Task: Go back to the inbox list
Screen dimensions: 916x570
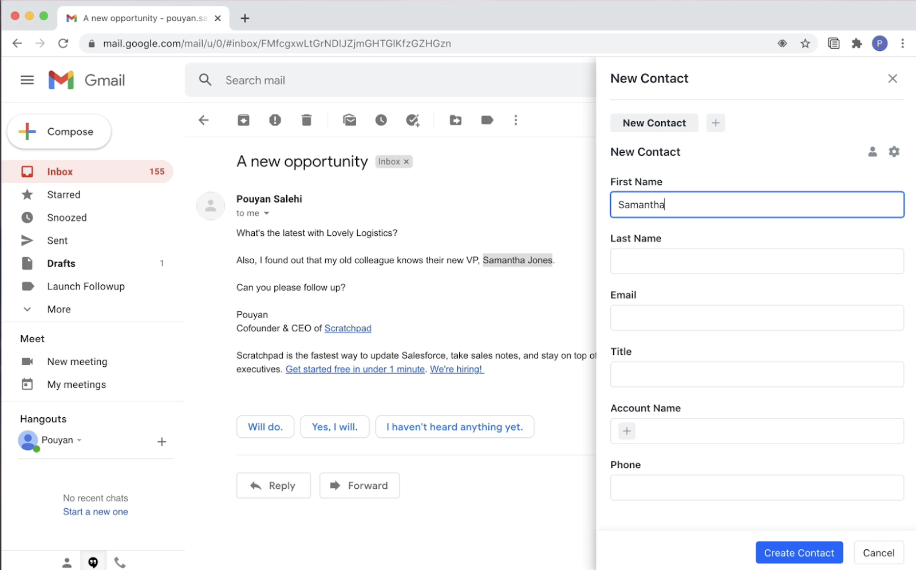Action: click(x=203, y=120)
